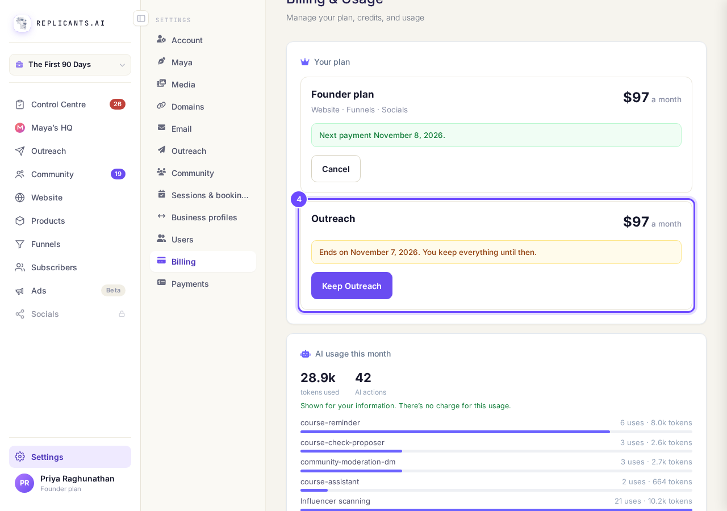Click the Keep Outreach button
The width and height of the screenshot is (727, 511).
pos(352,286)
